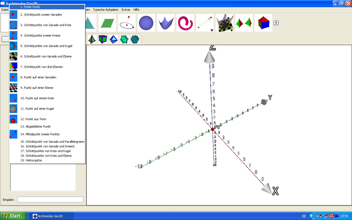Click the circle with axis tool
This screenshot has height=220, width=352.
(x=127, y=23)
